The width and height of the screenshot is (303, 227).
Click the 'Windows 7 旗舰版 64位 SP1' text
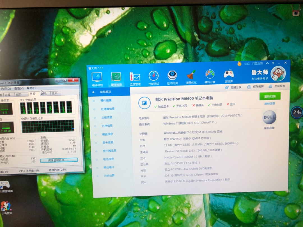click(x=181, y=123)
